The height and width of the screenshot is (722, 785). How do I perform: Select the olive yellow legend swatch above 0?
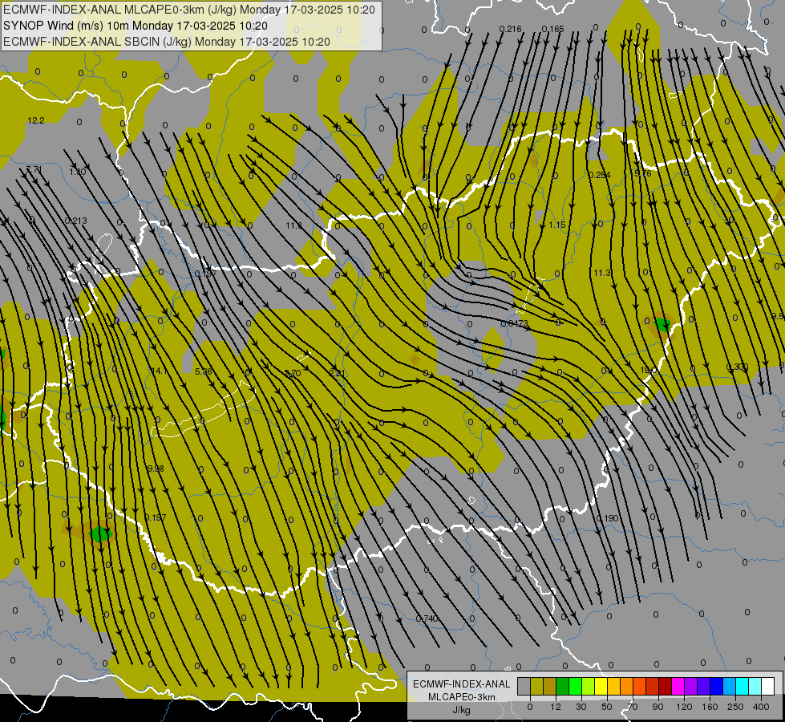[536, 686]
